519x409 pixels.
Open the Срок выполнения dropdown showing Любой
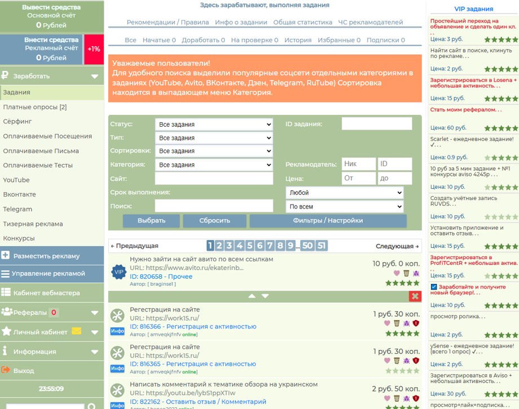[344, 193]
